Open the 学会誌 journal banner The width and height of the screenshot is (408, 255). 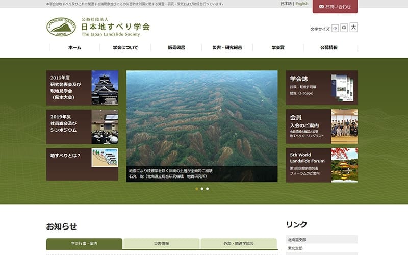[x=322, y=88]
